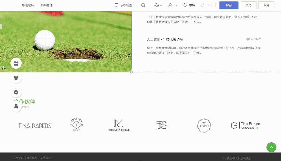Open the shirt theme icon
The width and height of the screenshot is (281, 161).
pos(16,78)
